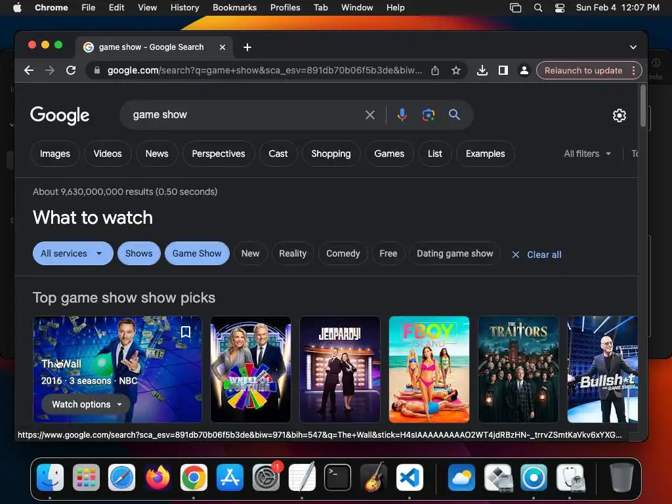
Task: Enable the Free filter chip
Action: point(388,253)
